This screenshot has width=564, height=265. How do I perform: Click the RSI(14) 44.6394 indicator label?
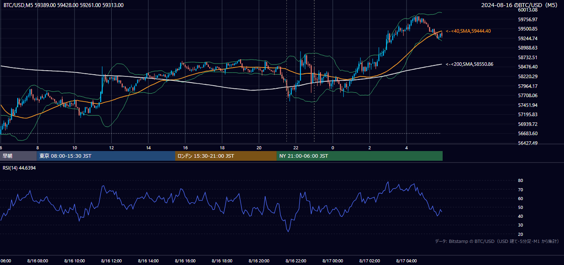[19, 168]
